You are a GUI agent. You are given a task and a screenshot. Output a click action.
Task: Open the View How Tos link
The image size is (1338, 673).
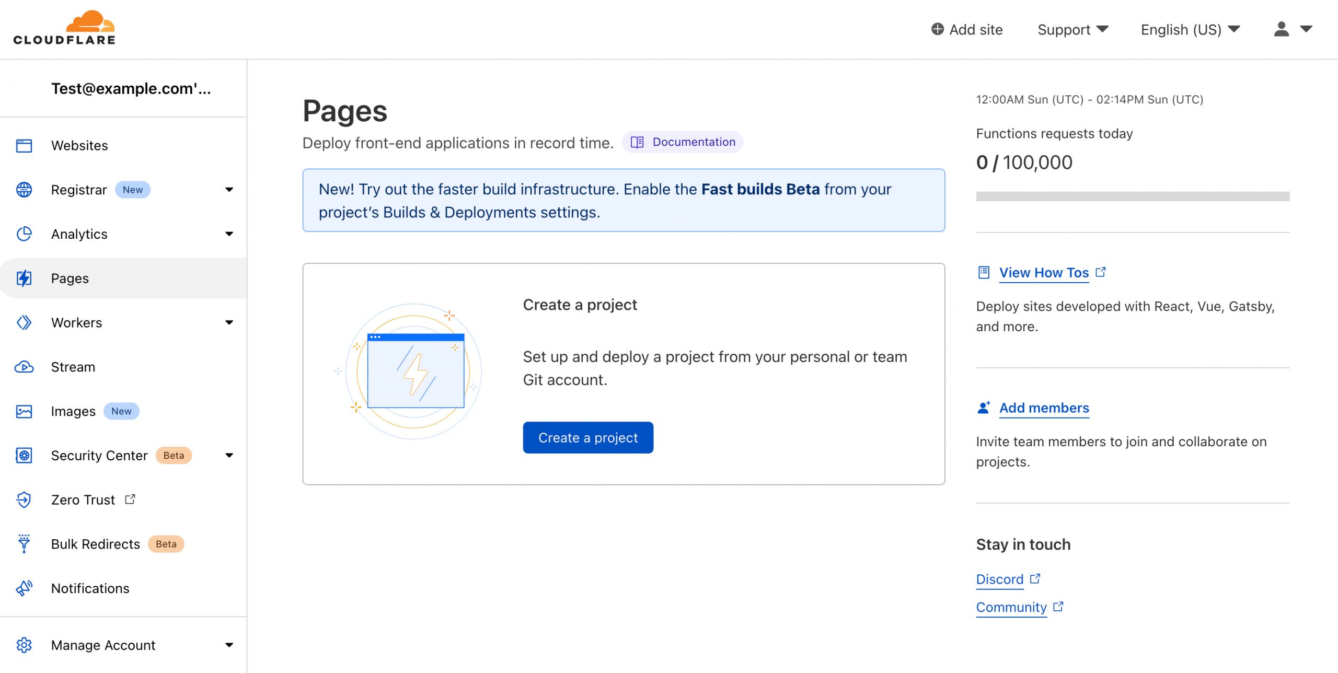click(1044, 273)
